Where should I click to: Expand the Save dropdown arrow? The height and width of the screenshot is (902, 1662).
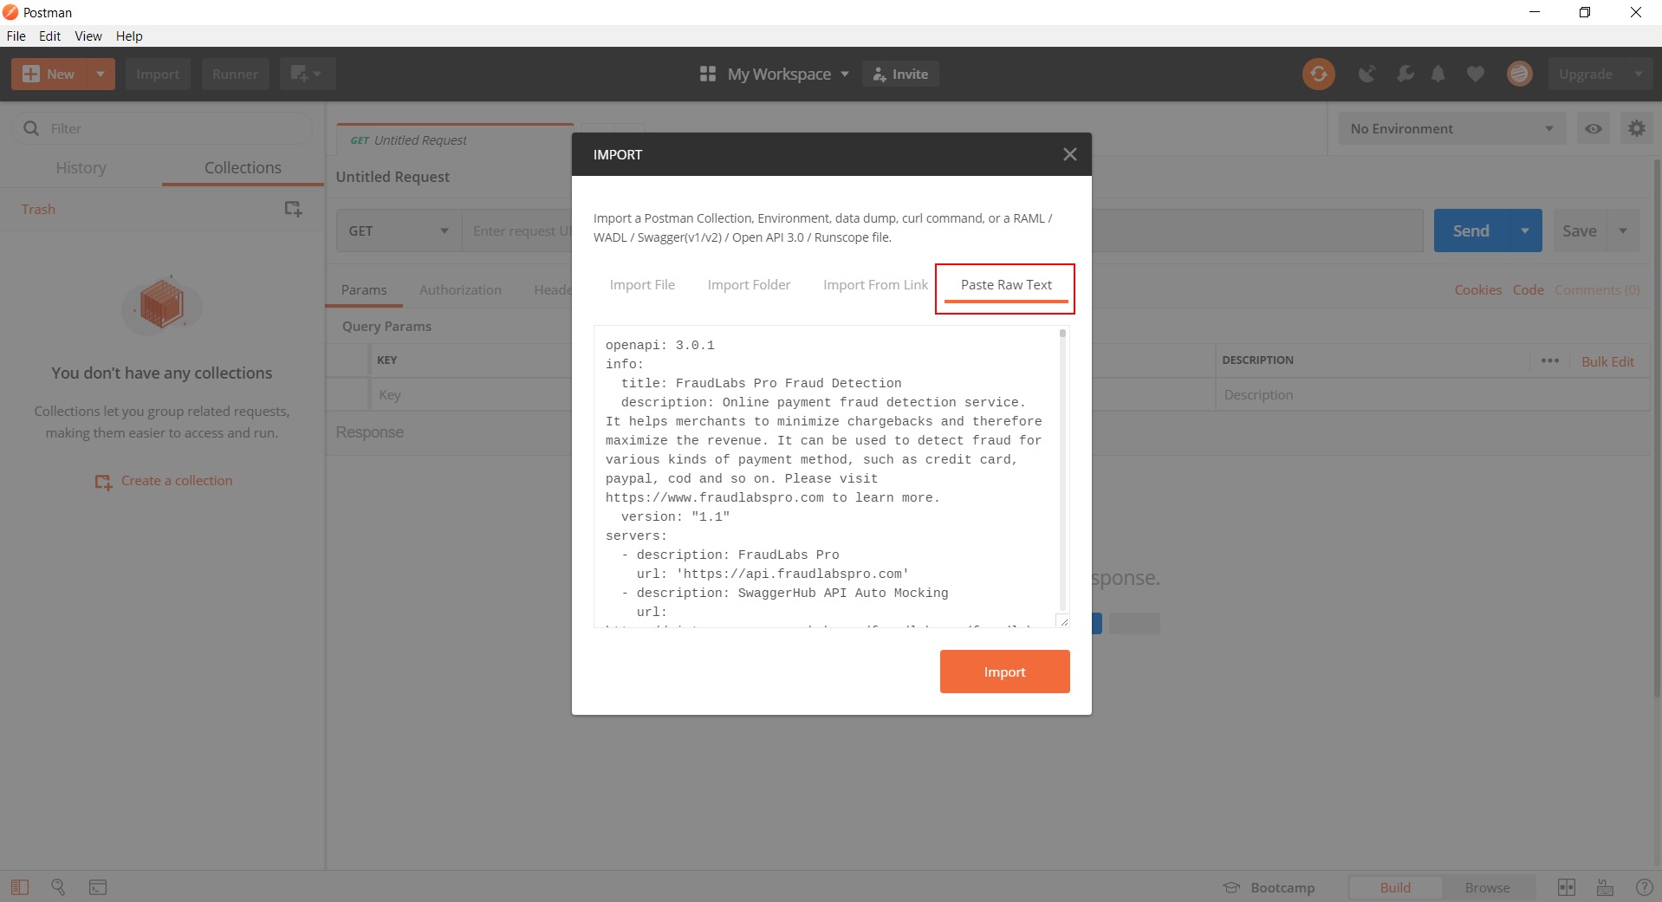[1623, 230]
